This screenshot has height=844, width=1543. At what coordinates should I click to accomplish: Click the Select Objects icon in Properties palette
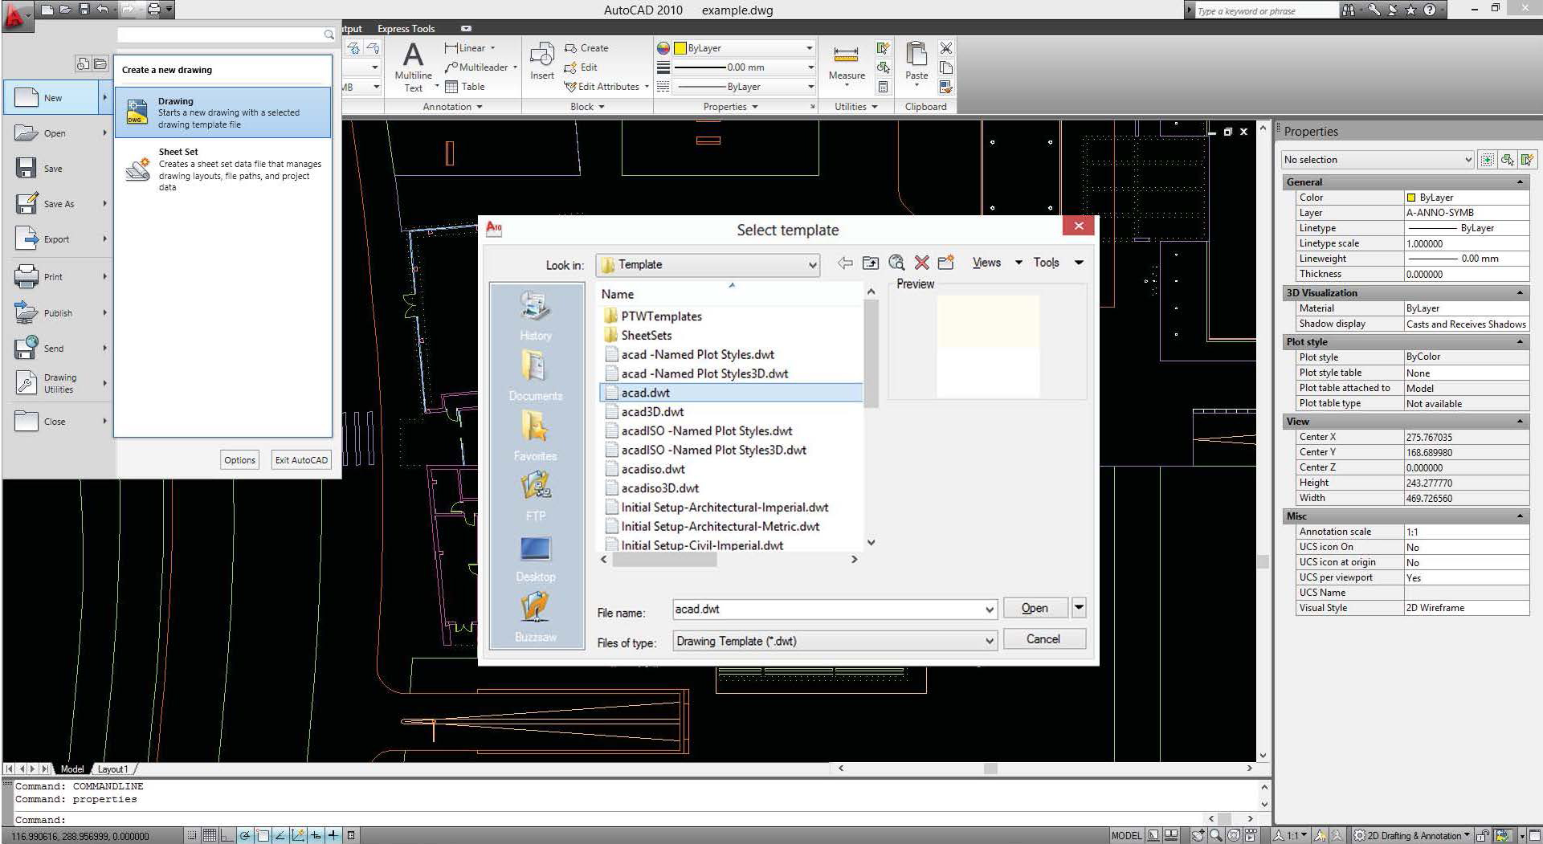click(x=1508, y=160)
